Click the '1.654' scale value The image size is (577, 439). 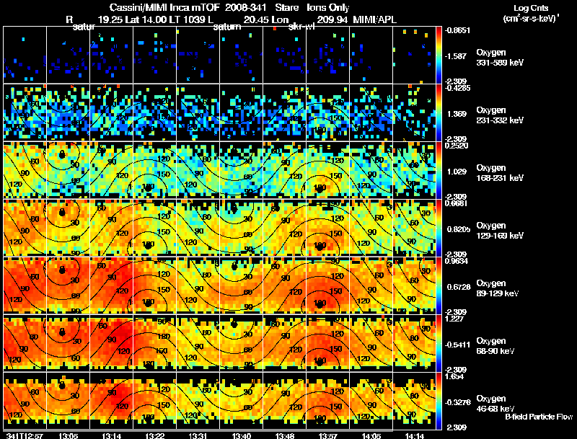click(454, 376)
